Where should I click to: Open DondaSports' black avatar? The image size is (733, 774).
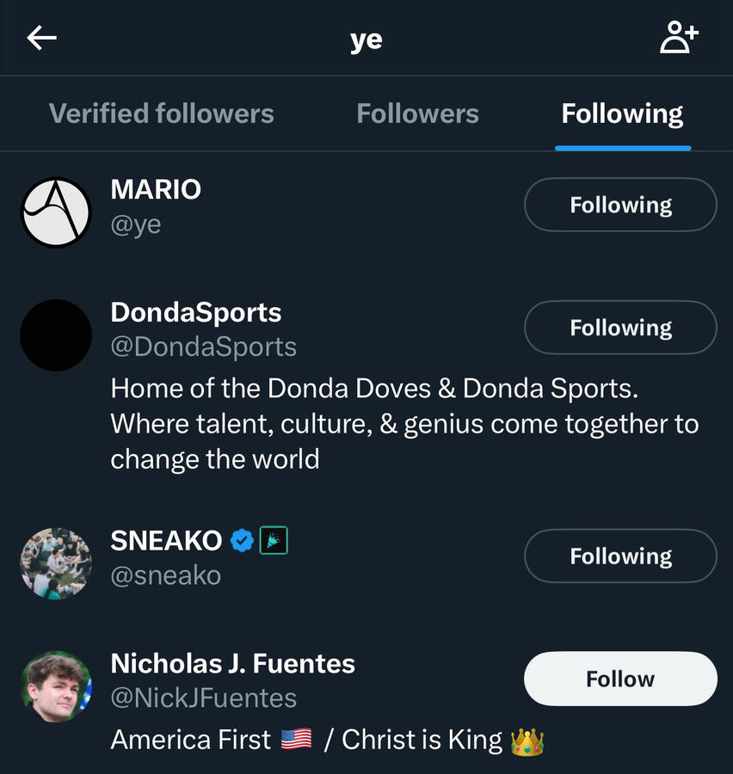tap(56, 335)
